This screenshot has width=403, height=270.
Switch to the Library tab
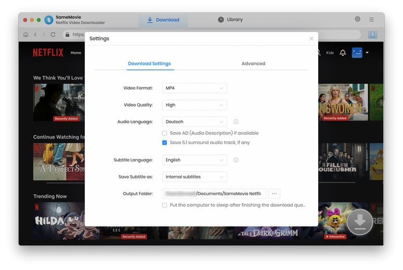pos(231,19)
